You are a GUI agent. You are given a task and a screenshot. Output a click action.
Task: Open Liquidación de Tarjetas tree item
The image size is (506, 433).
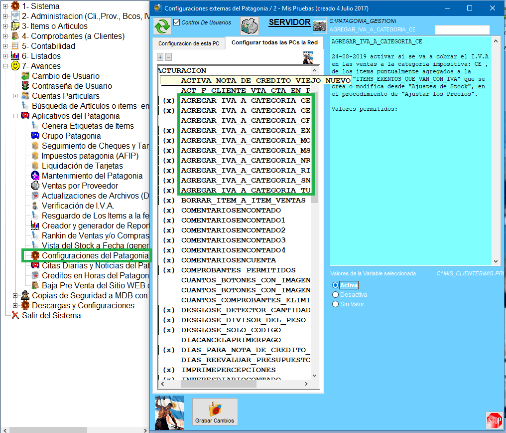(x=82, y=166)
